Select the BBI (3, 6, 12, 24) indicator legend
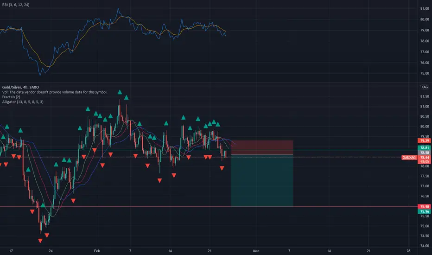This screenshot has height=255, width=432. (16, 5)
